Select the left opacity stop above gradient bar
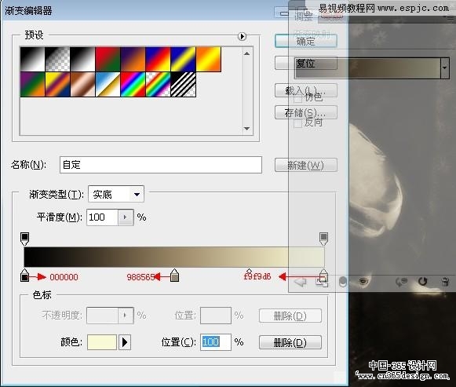Screen dimensions: 456x387 coord(24,239)
